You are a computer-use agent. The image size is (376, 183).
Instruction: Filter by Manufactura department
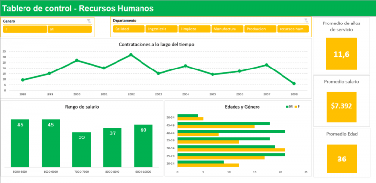click(227, 29)
